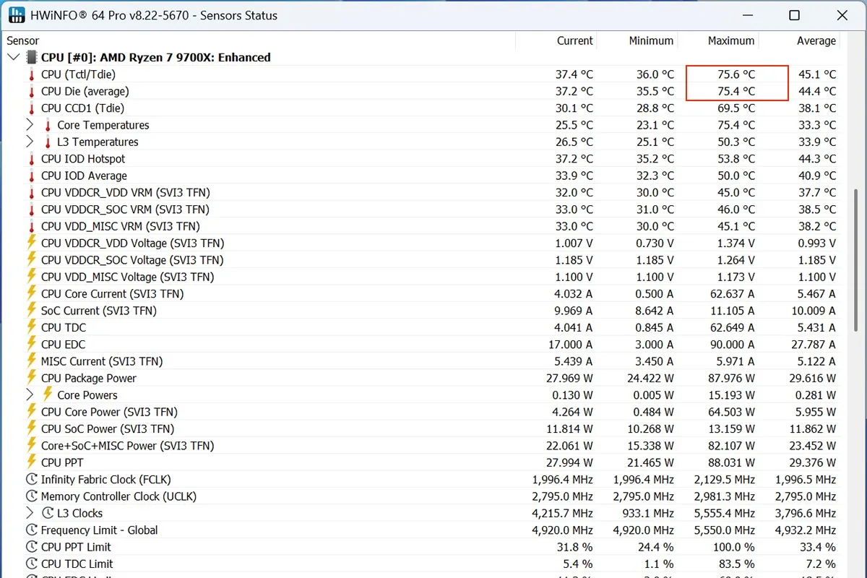Expand the L3 Temperatures group

[x=30, y=142]
